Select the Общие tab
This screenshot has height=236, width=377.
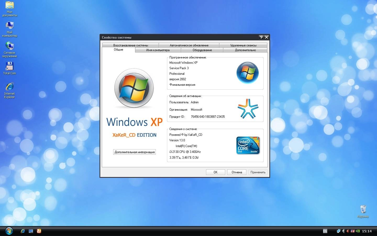[119, 50]
